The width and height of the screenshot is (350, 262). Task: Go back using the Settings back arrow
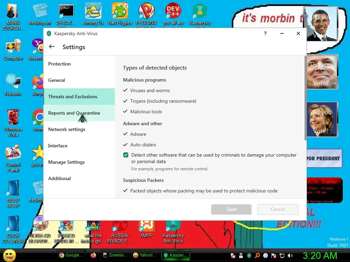coord(52,46)
